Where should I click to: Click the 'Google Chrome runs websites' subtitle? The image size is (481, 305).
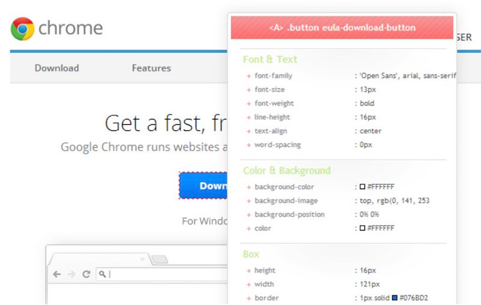pyautogui.click(x=144, y=147)
